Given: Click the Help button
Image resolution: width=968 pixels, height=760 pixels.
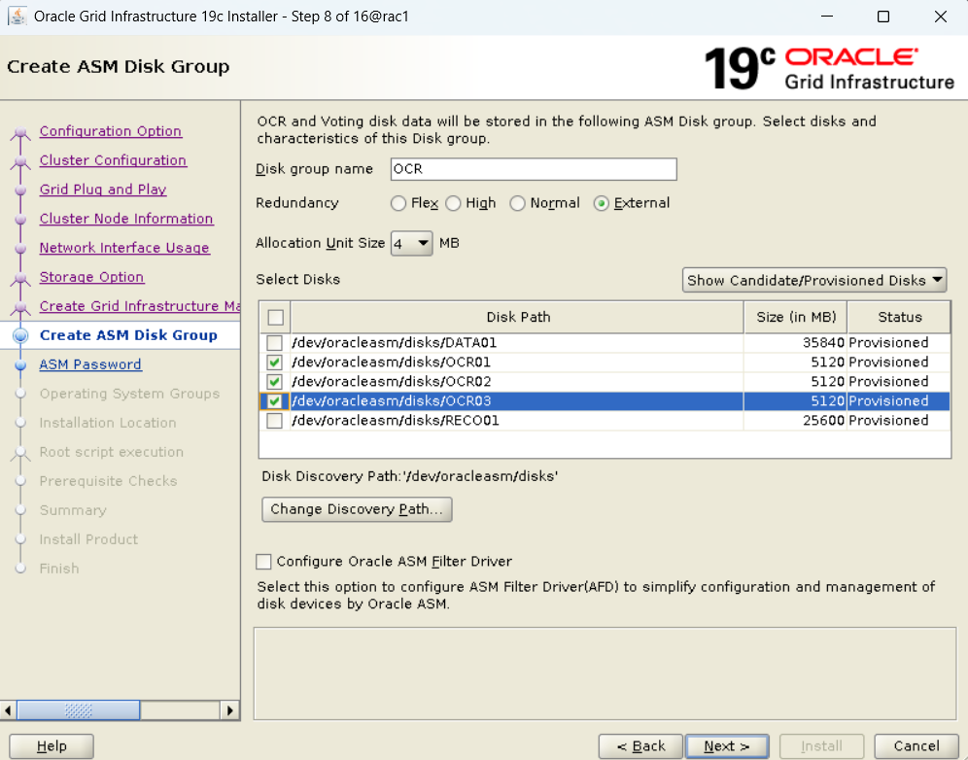Looking at the screenshot, I should point(52,746).
